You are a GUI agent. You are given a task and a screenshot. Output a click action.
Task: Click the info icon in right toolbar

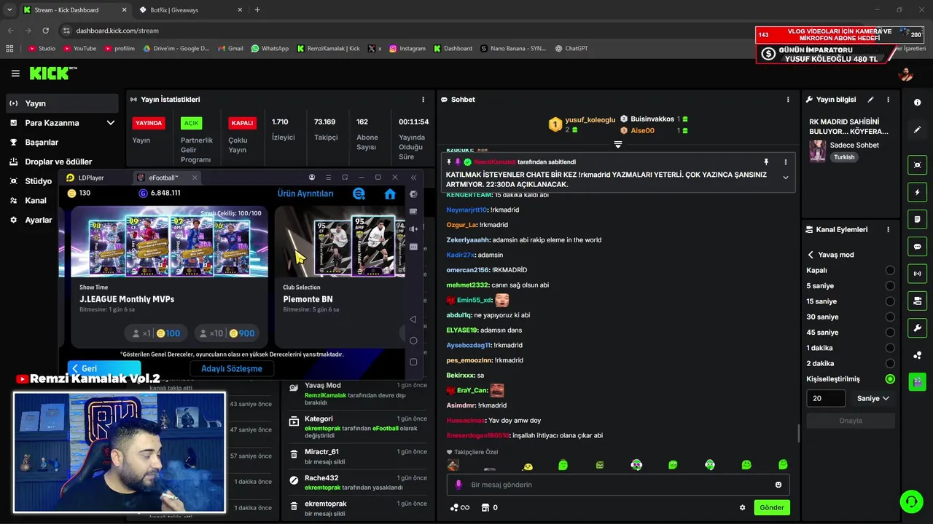(918, 103)
